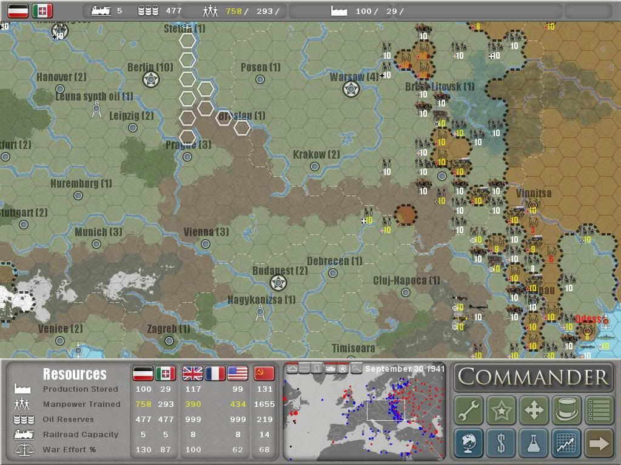Select the German flag in top bar
This screenshot has height=465, width=621.
[18, 11]
